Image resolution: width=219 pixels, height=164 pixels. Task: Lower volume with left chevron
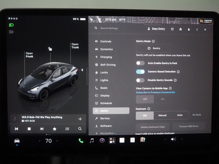(x=166, y=139)
